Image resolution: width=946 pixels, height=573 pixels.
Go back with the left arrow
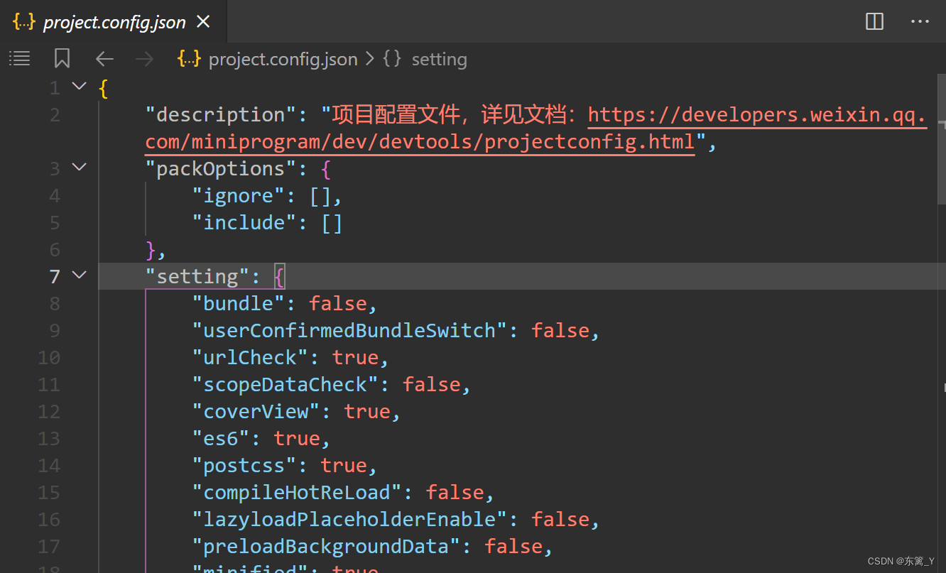(104, 59)
